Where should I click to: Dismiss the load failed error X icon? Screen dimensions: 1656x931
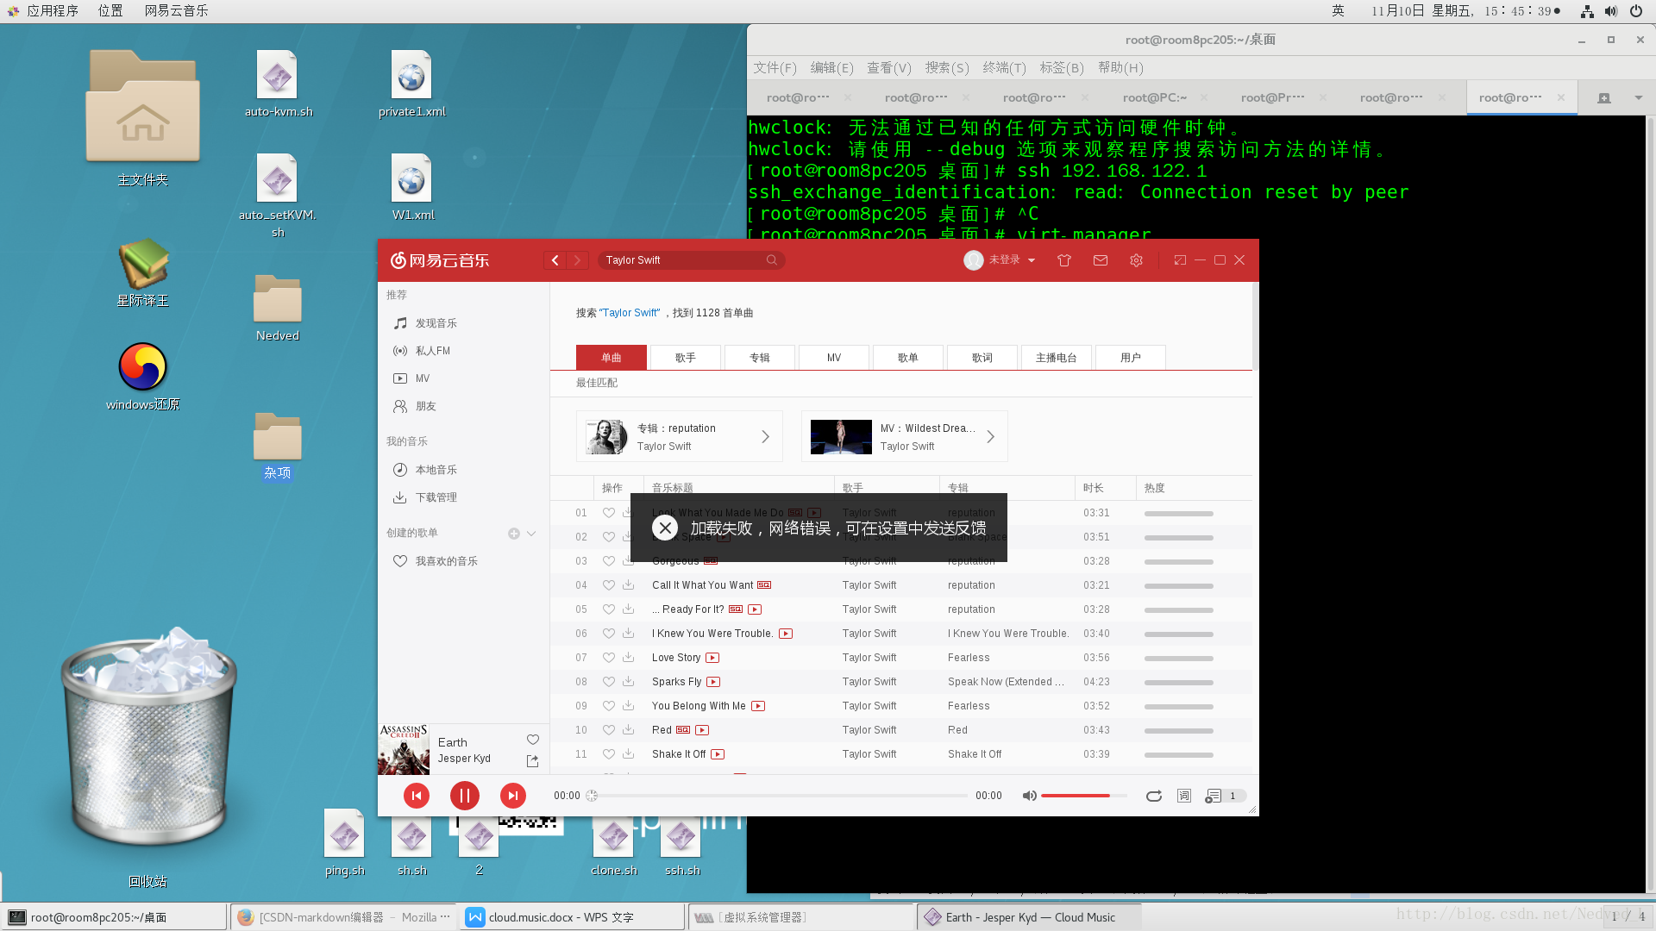[665, 528]
